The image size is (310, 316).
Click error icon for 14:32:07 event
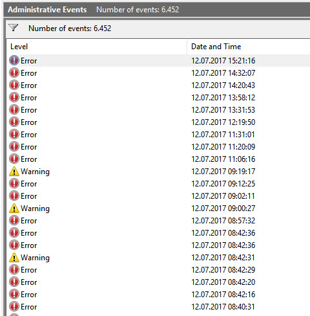click(14, 73)
